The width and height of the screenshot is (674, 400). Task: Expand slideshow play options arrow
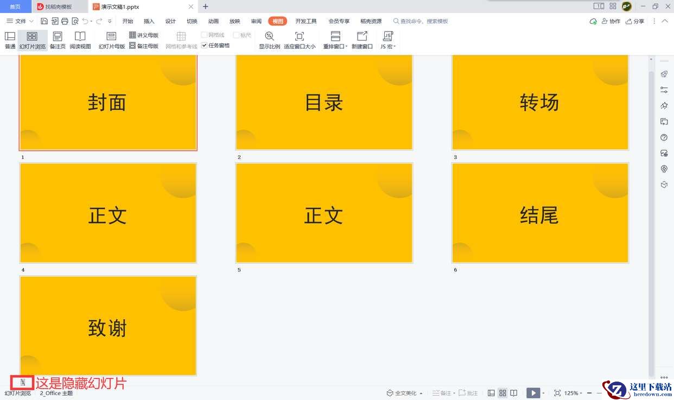pyautogui.click(x=544, y=393)
